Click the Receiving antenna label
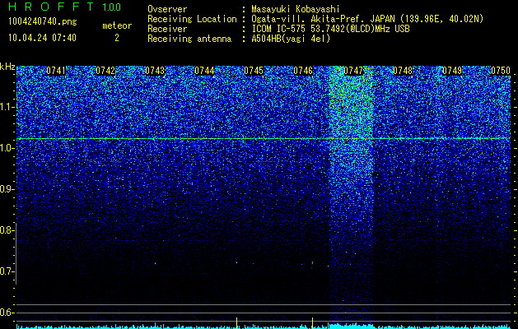Image resolution: width=518 pixels, height=329 pixels. click(x=189, y=39)
